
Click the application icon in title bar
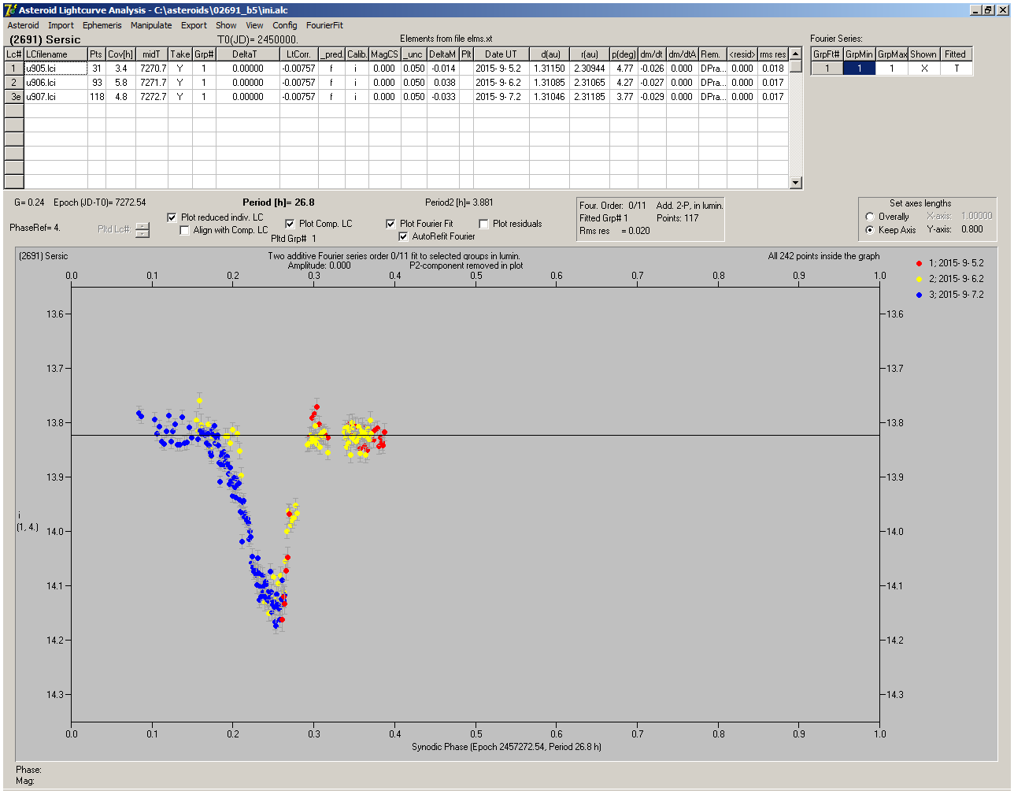(x=10, y=9)
